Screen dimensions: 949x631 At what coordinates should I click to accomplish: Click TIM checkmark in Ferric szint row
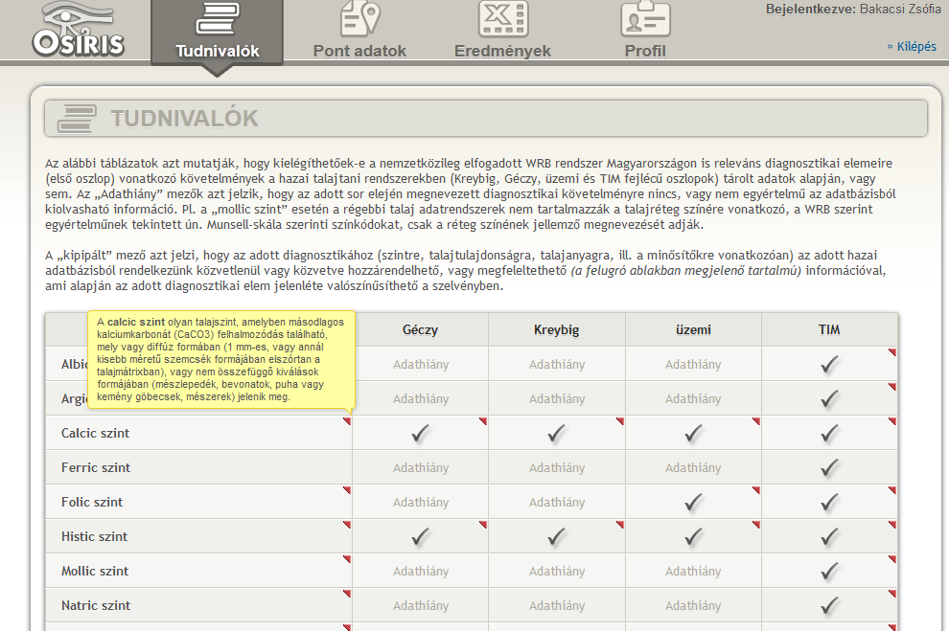(x=829, y=467)
